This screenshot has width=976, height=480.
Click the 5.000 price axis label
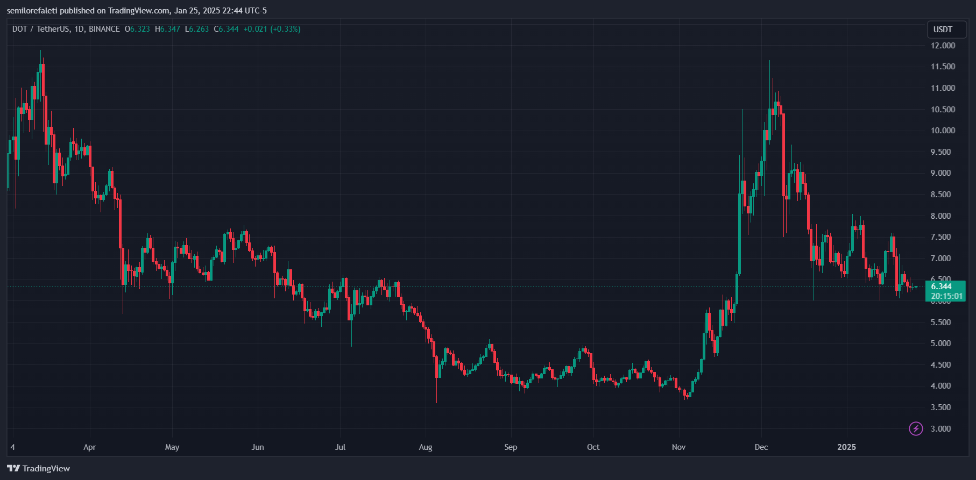941,343
